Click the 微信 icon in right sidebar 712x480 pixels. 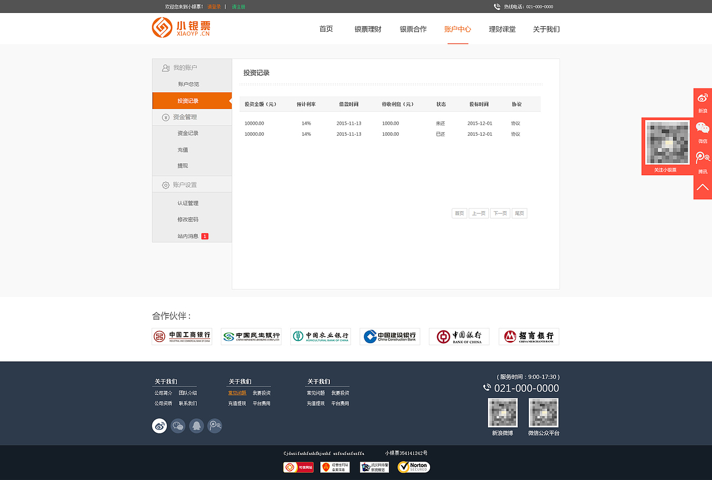[703, 128]
